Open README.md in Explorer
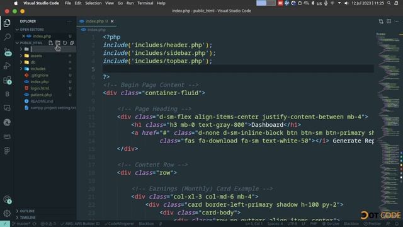403x227 pixels. click(x=42, y=101)
